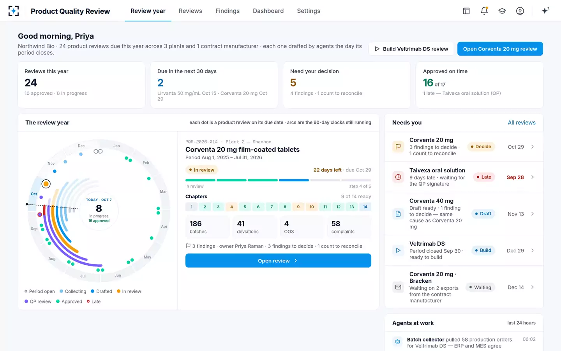Open the layout panel icon in header
Viewport: 561px width, 351px height.
466,11
